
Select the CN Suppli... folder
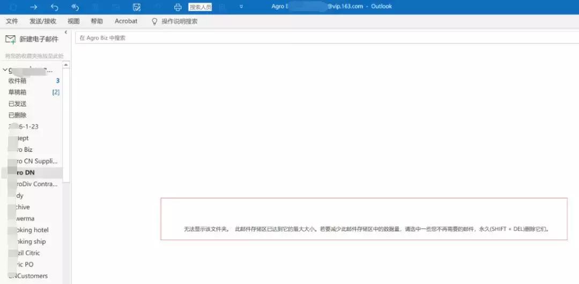click(32, 161)
